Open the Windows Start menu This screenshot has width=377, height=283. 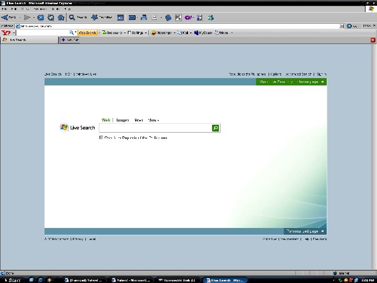point(12,280)
